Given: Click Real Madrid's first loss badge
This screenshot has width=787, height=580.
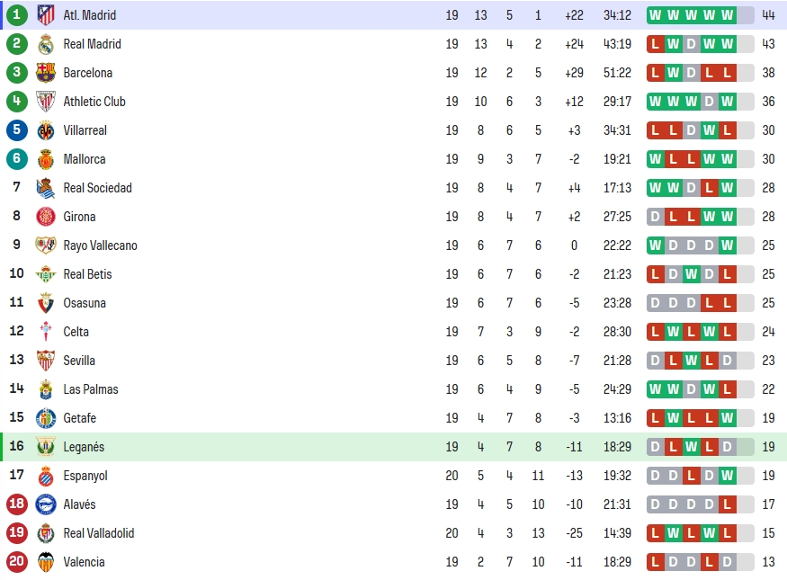Looking at the screenshot, I should click(655, 44).
